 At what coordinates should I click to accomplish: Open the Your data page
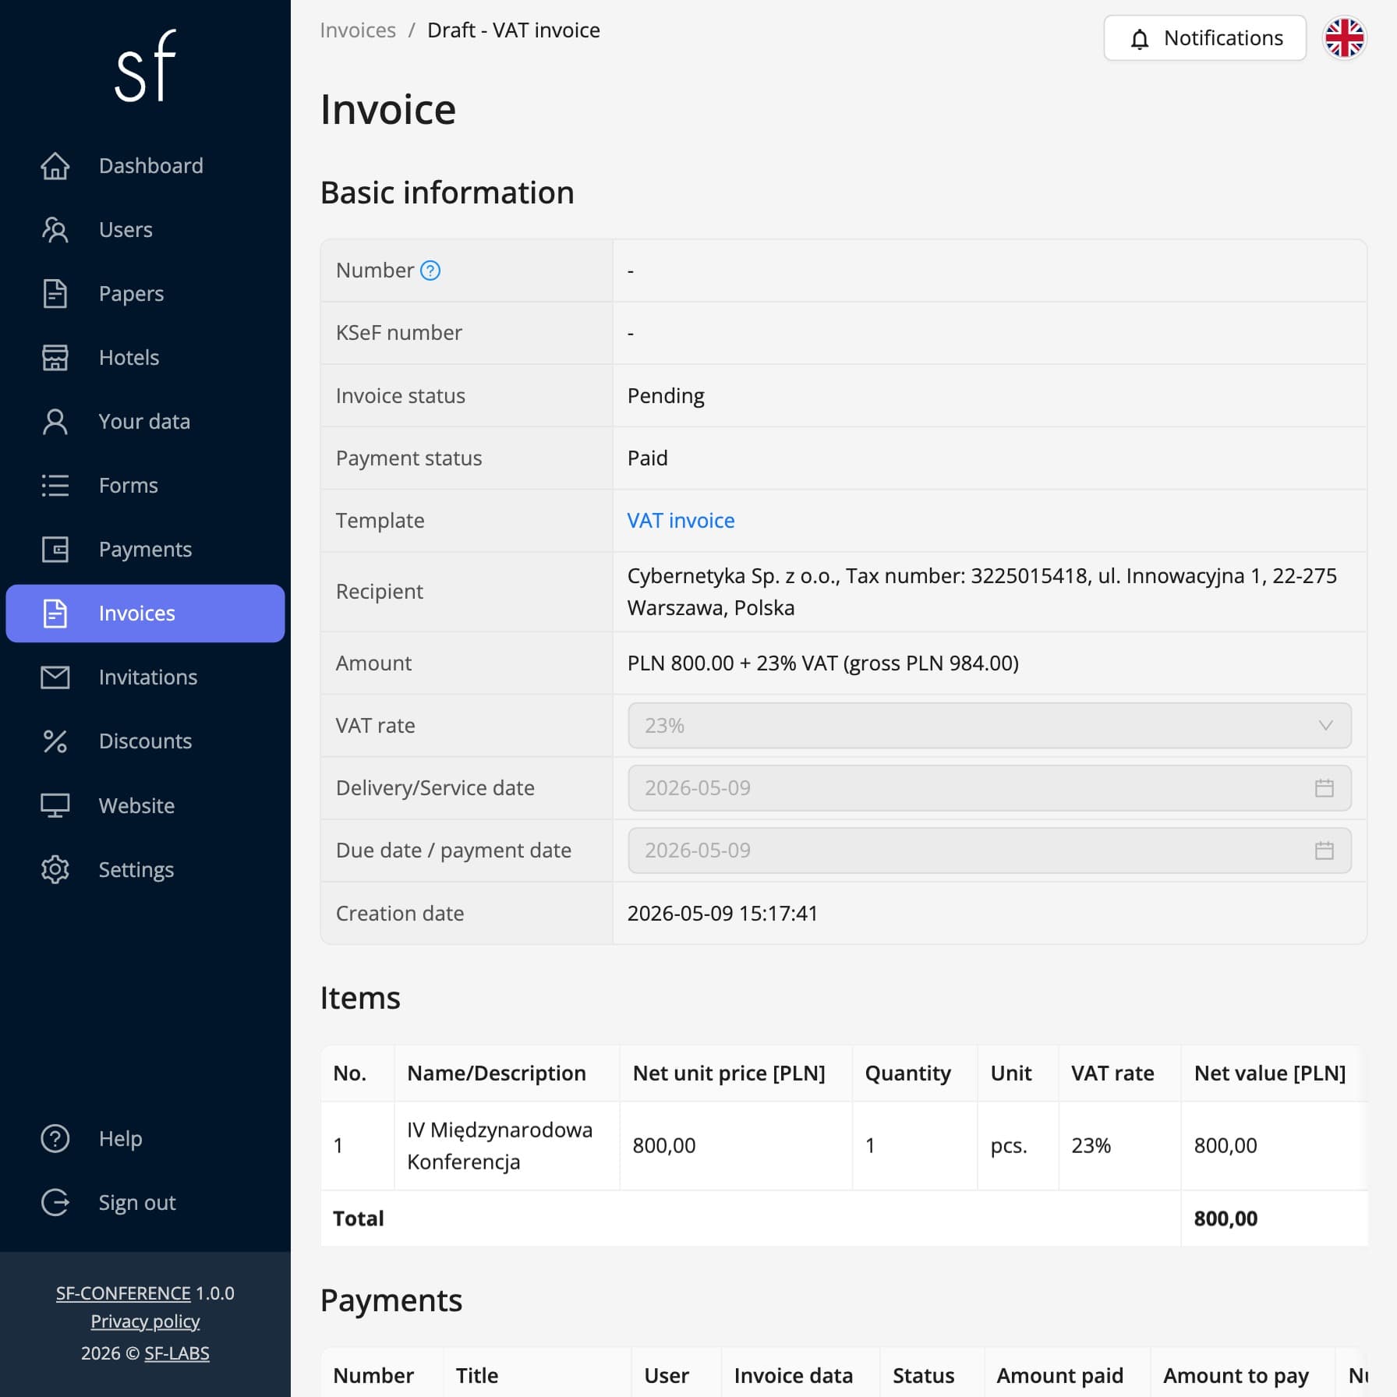(145, 421)
